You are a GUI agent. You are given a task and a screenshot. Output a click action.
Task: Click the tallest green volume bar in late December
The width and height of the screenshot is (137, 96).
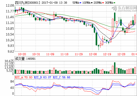coord(115,68)
